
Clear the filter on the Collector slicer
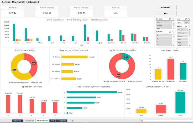coord(173,19)
